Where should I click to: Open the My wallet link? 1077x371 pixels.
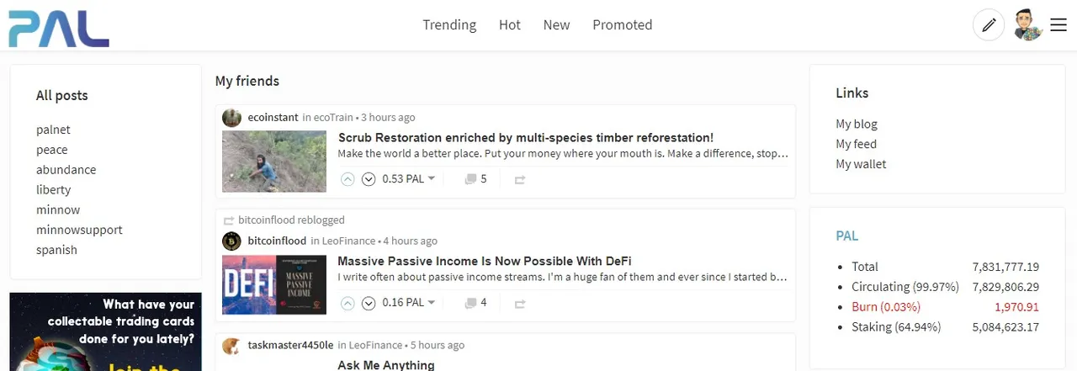pos(861,164)
